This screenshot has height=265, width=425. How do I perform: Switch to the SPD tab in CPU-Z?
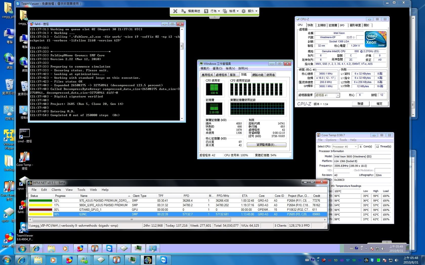[x=342, y=25]
